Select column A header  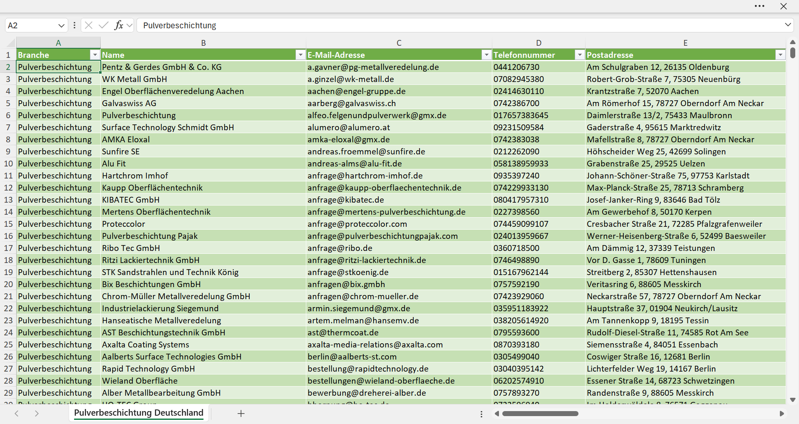(x=58, y=43)
